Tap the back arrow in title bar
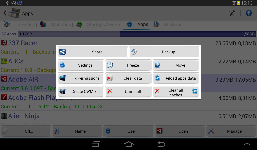257x150 pixels. point(4,13)
